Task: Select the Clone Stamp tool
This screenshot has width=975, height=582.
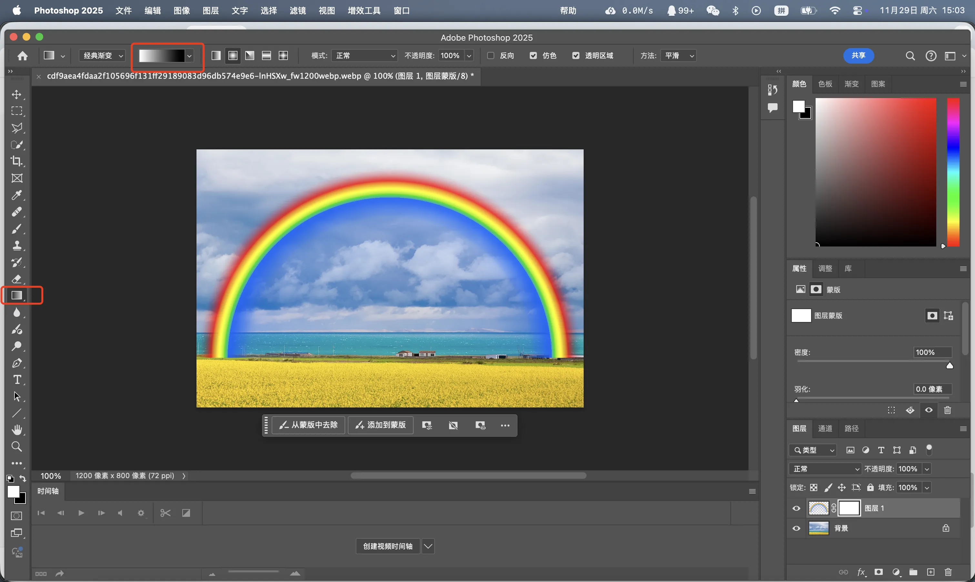Action: pos(16,246)
